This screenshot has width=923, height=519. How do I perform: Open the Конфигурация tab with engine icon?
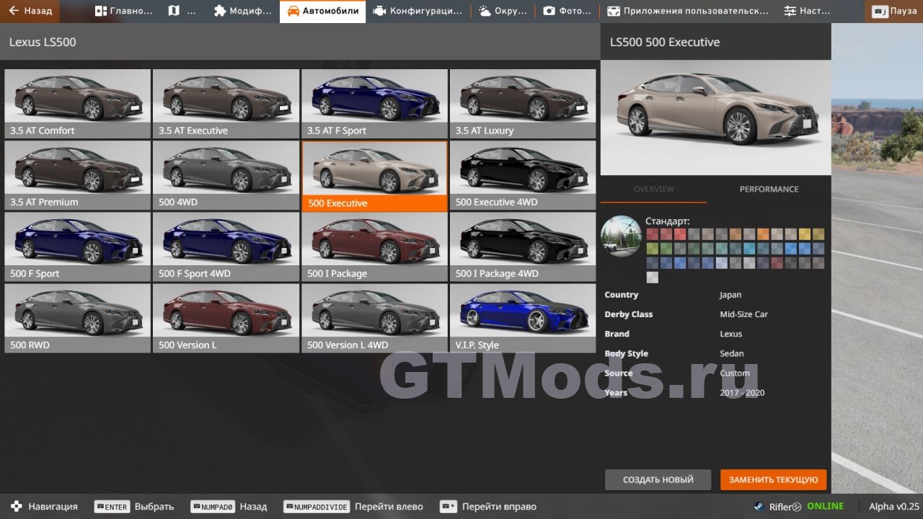[418, 11]
